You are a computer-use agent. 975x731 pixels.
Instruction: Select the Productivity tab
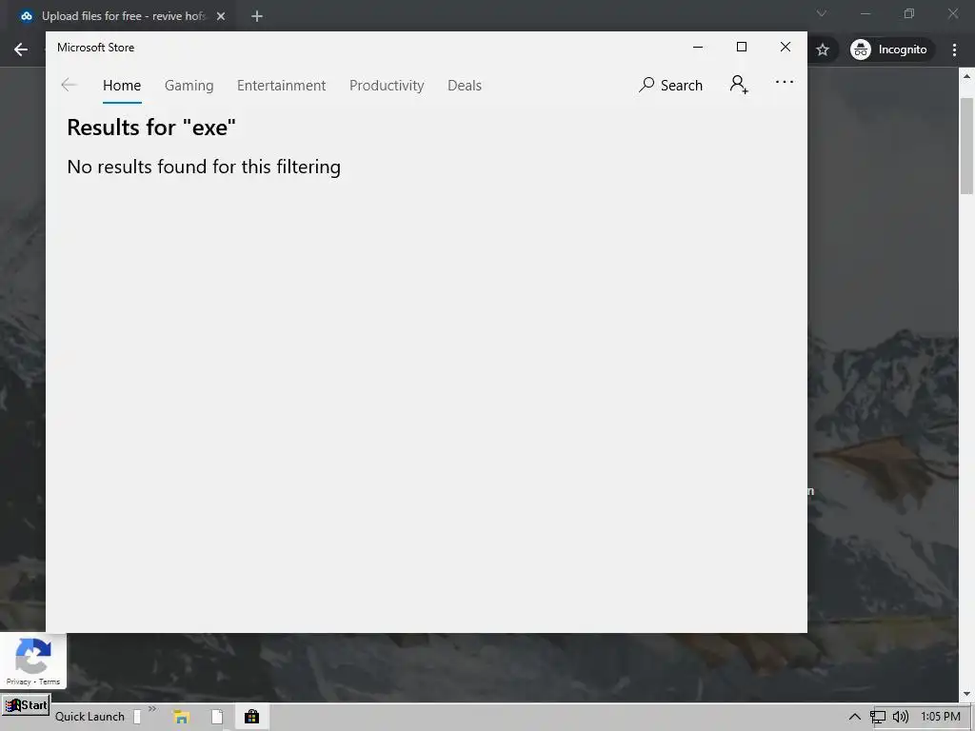pyautogui.click(x=387, y=85)
